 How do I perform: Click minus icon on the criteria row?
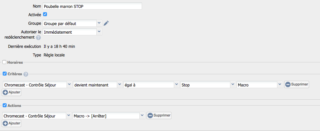[x=288, y=84]
